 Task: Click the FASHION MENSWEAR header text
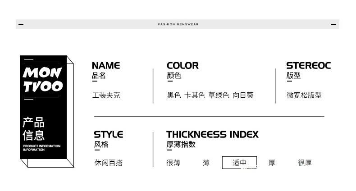(x=178, y=24)
